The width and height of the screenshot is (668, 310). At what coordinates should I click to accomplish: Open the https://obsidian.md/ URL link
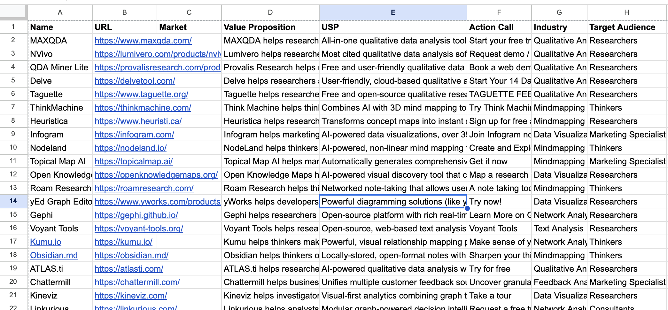[x=131, y=255]
